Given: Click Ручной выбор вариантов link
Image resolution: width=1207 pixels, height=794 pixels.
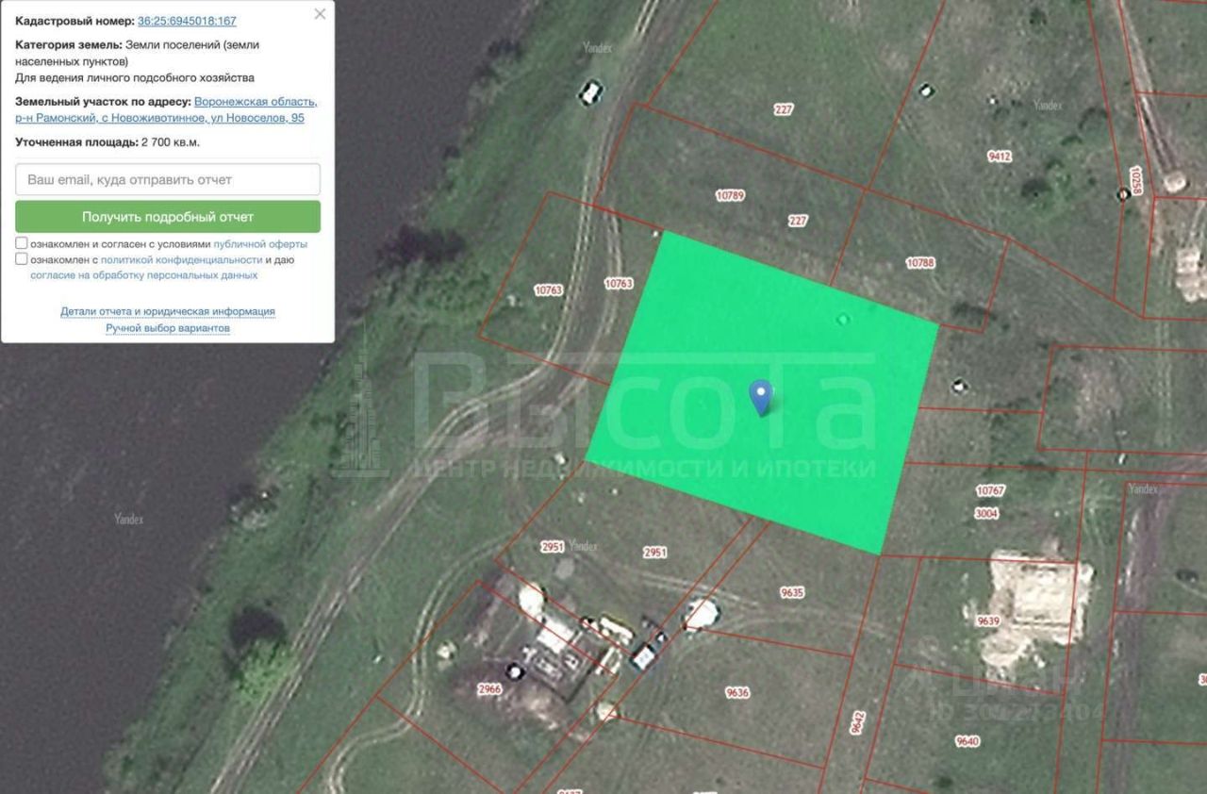Looking at the screenshot, I should coord(168,328).
